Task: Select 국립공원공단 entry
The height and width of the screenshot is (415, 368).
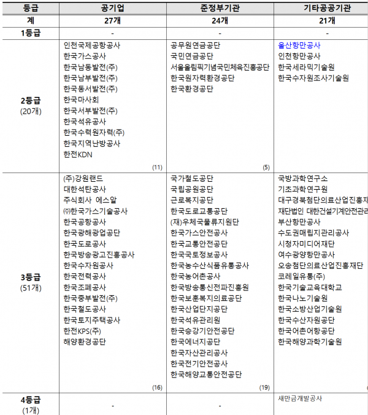Action: 192,189
